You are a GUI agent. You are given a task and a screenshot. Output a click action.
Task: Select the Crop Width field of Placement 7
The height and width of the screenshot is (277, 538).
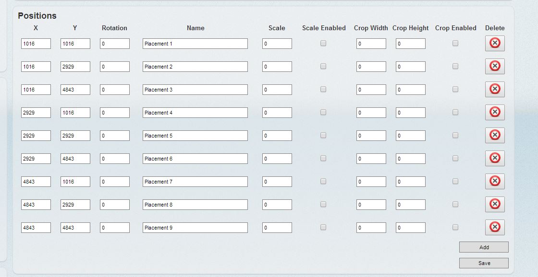[x=371, y=182]
